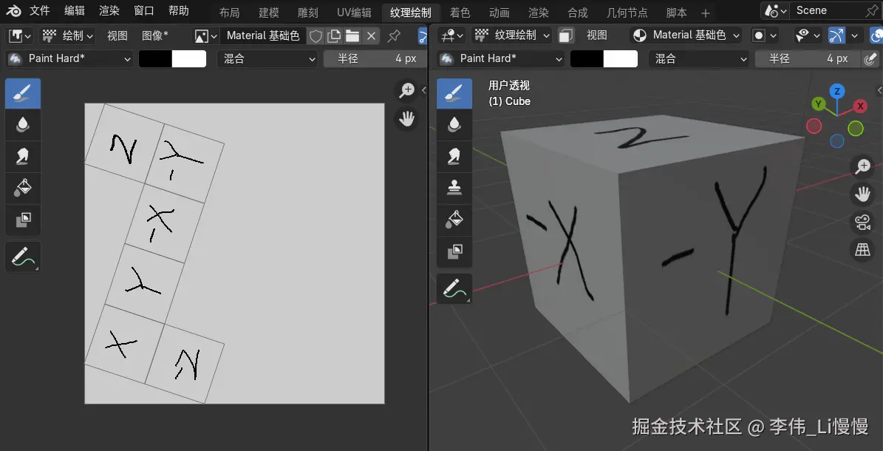Add a workspace with the plus button
883x451 pixels.
(x=705, y=13)
